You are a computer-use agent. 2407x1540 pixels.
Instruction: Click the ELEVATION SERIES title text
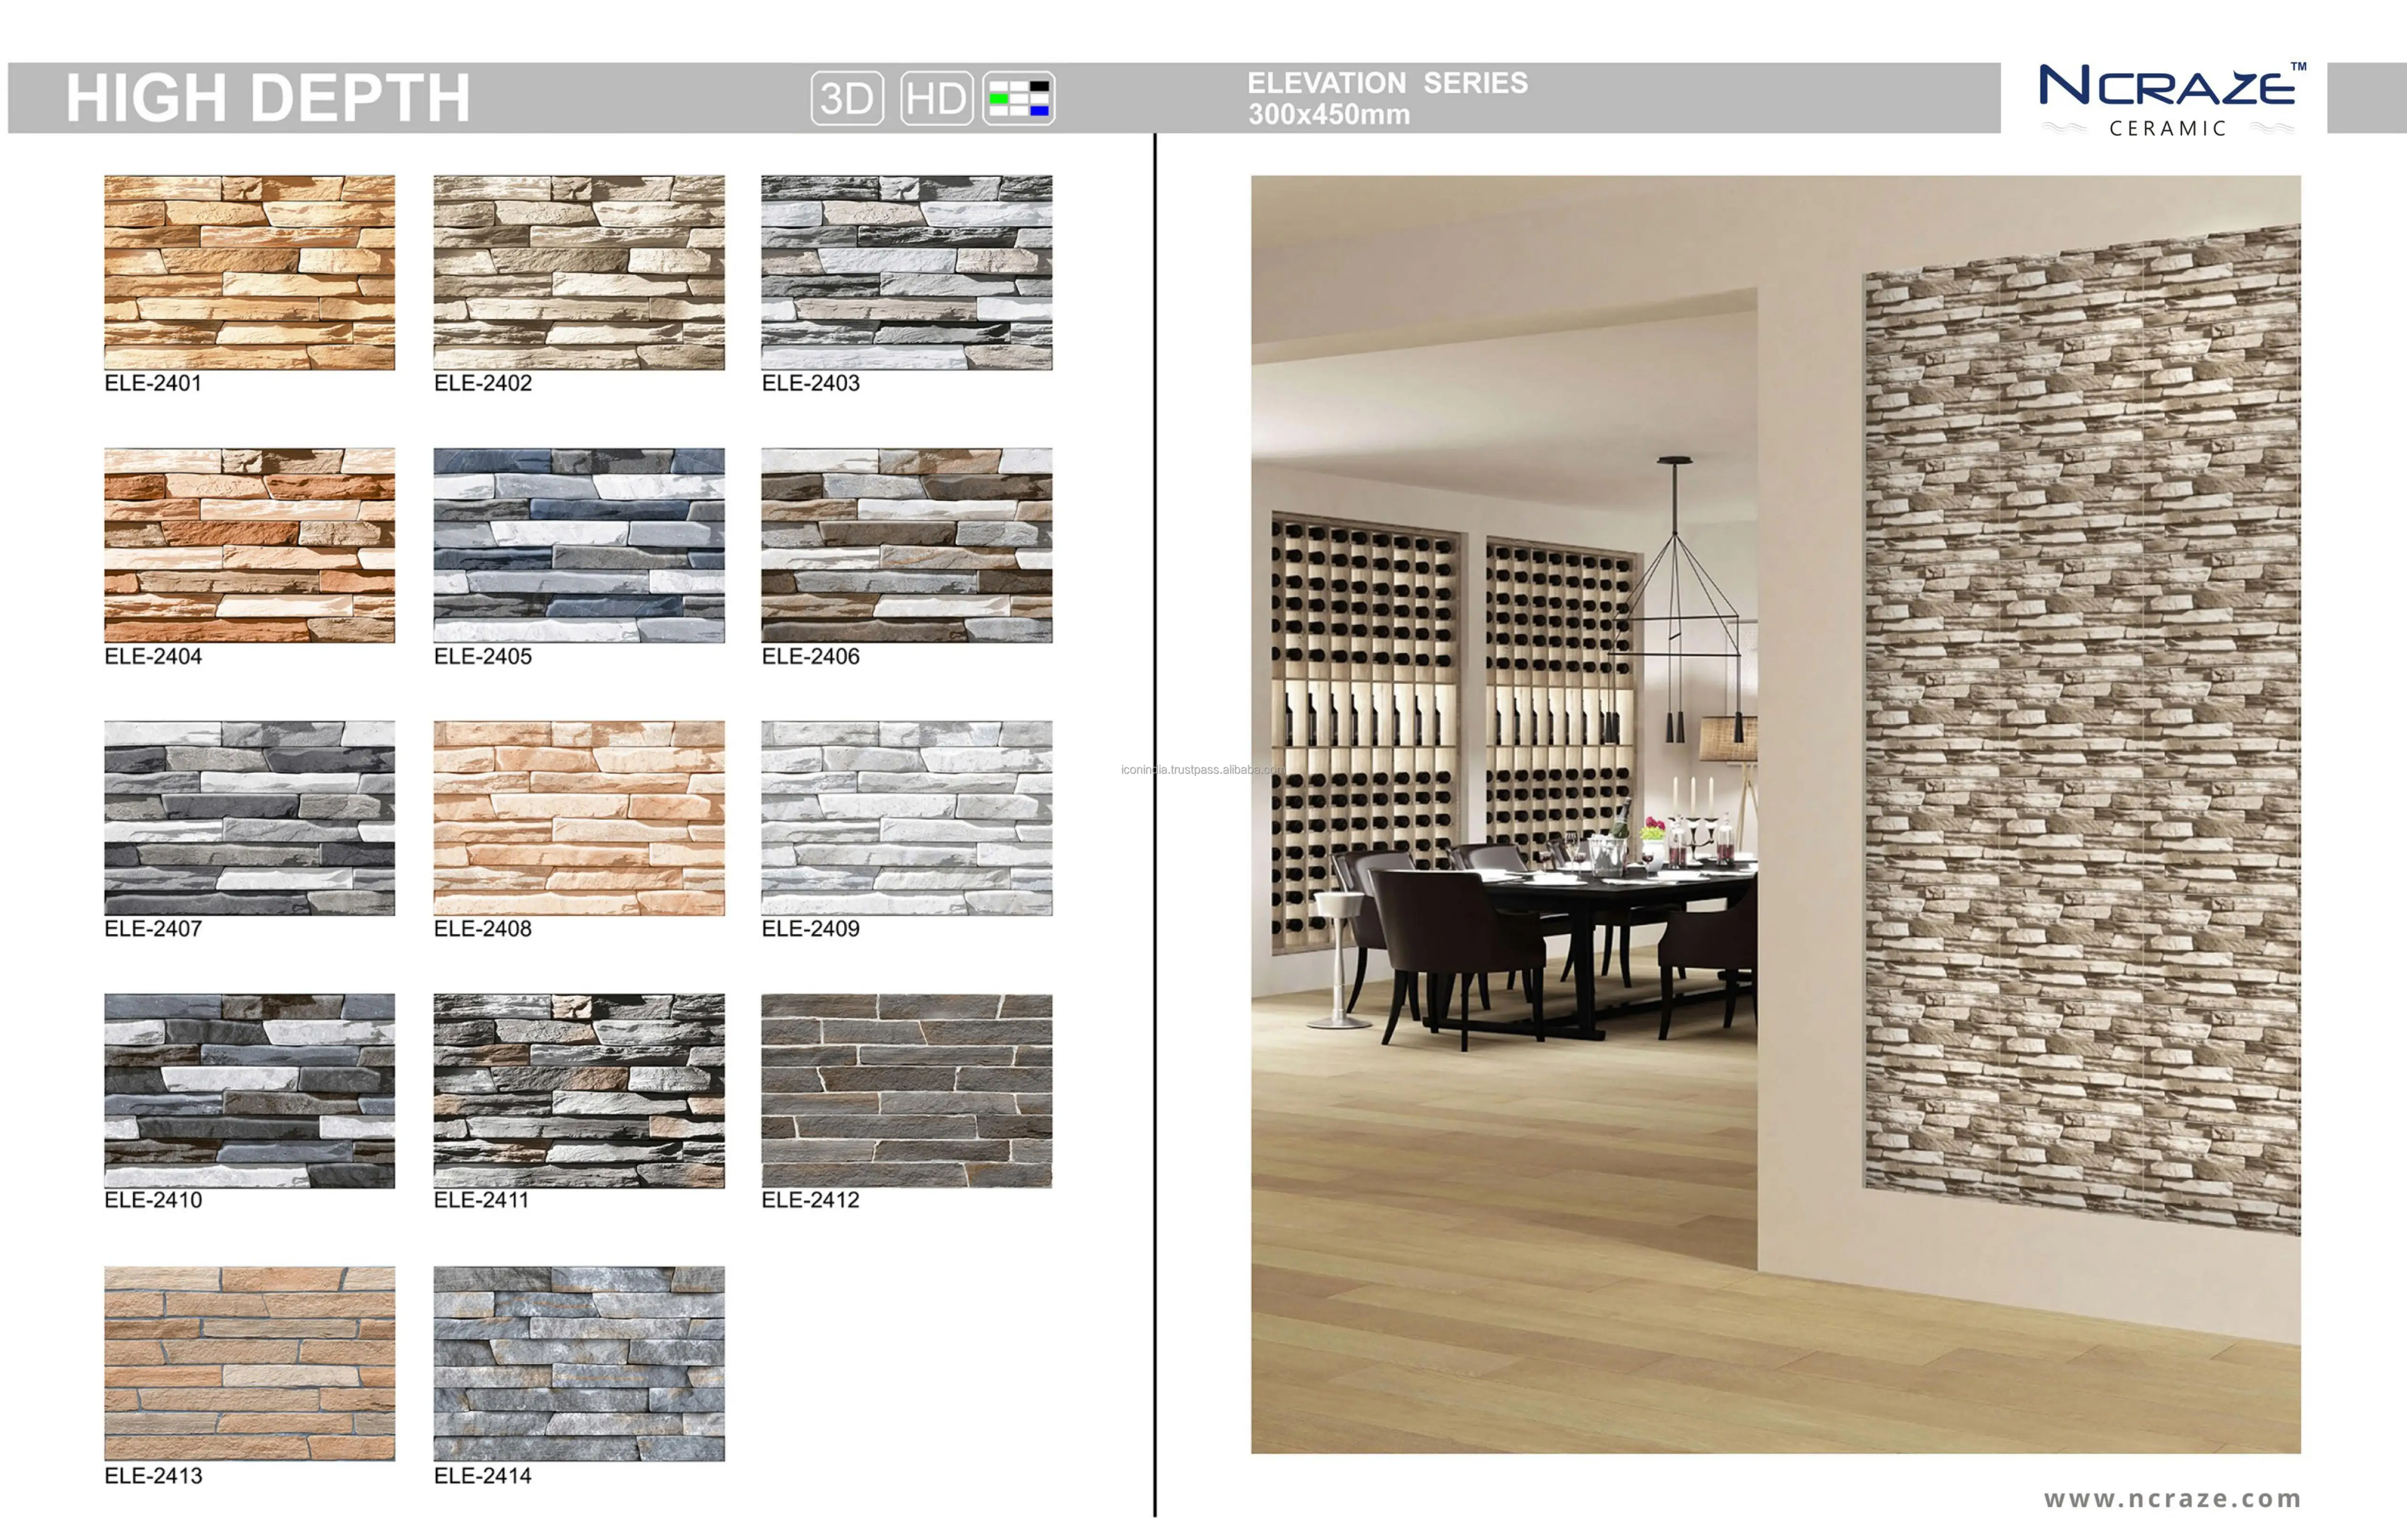1386,83
